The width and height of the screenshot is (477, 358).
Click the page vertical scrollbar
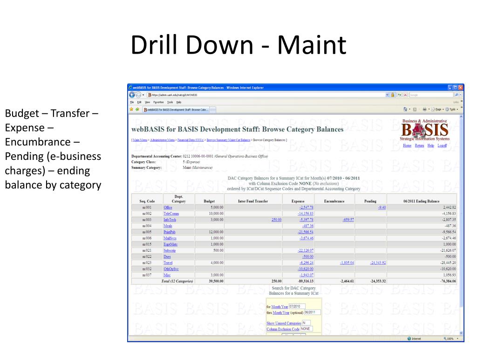click(x=461, y=225)
